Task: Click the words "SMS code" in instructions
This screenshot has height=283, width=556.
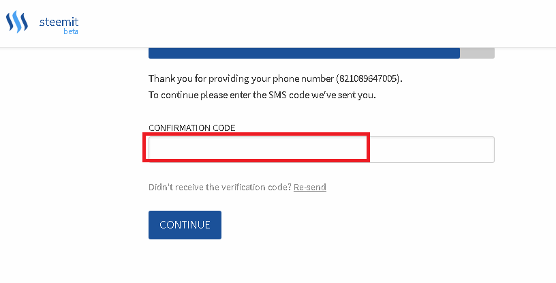Action: tap(289, 95)
